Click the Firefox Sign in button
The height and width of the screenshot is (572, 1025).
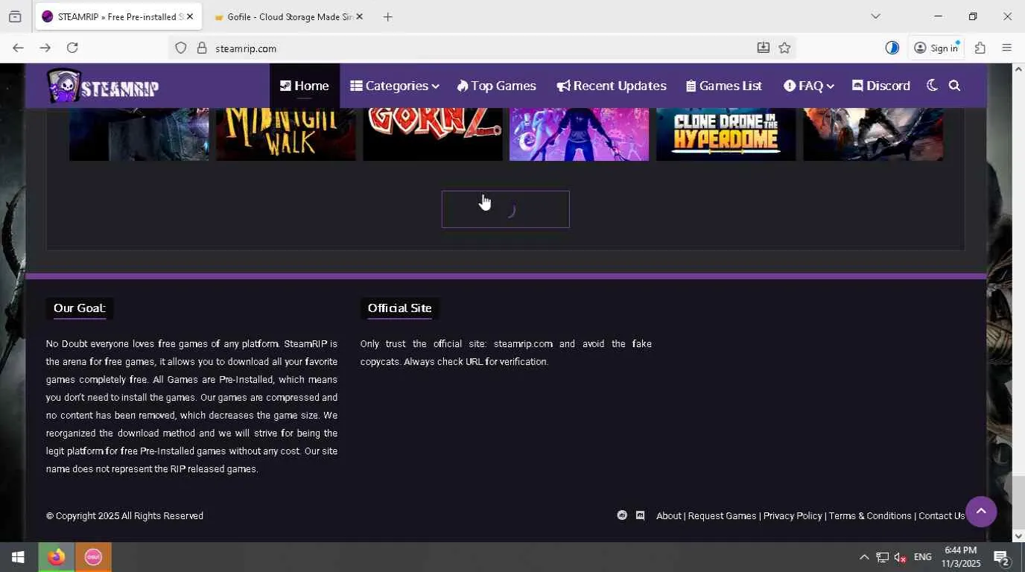point(936,48)
